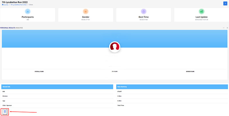
Task: Minimize the Personal Results Analysis panel
Action: 224,28
